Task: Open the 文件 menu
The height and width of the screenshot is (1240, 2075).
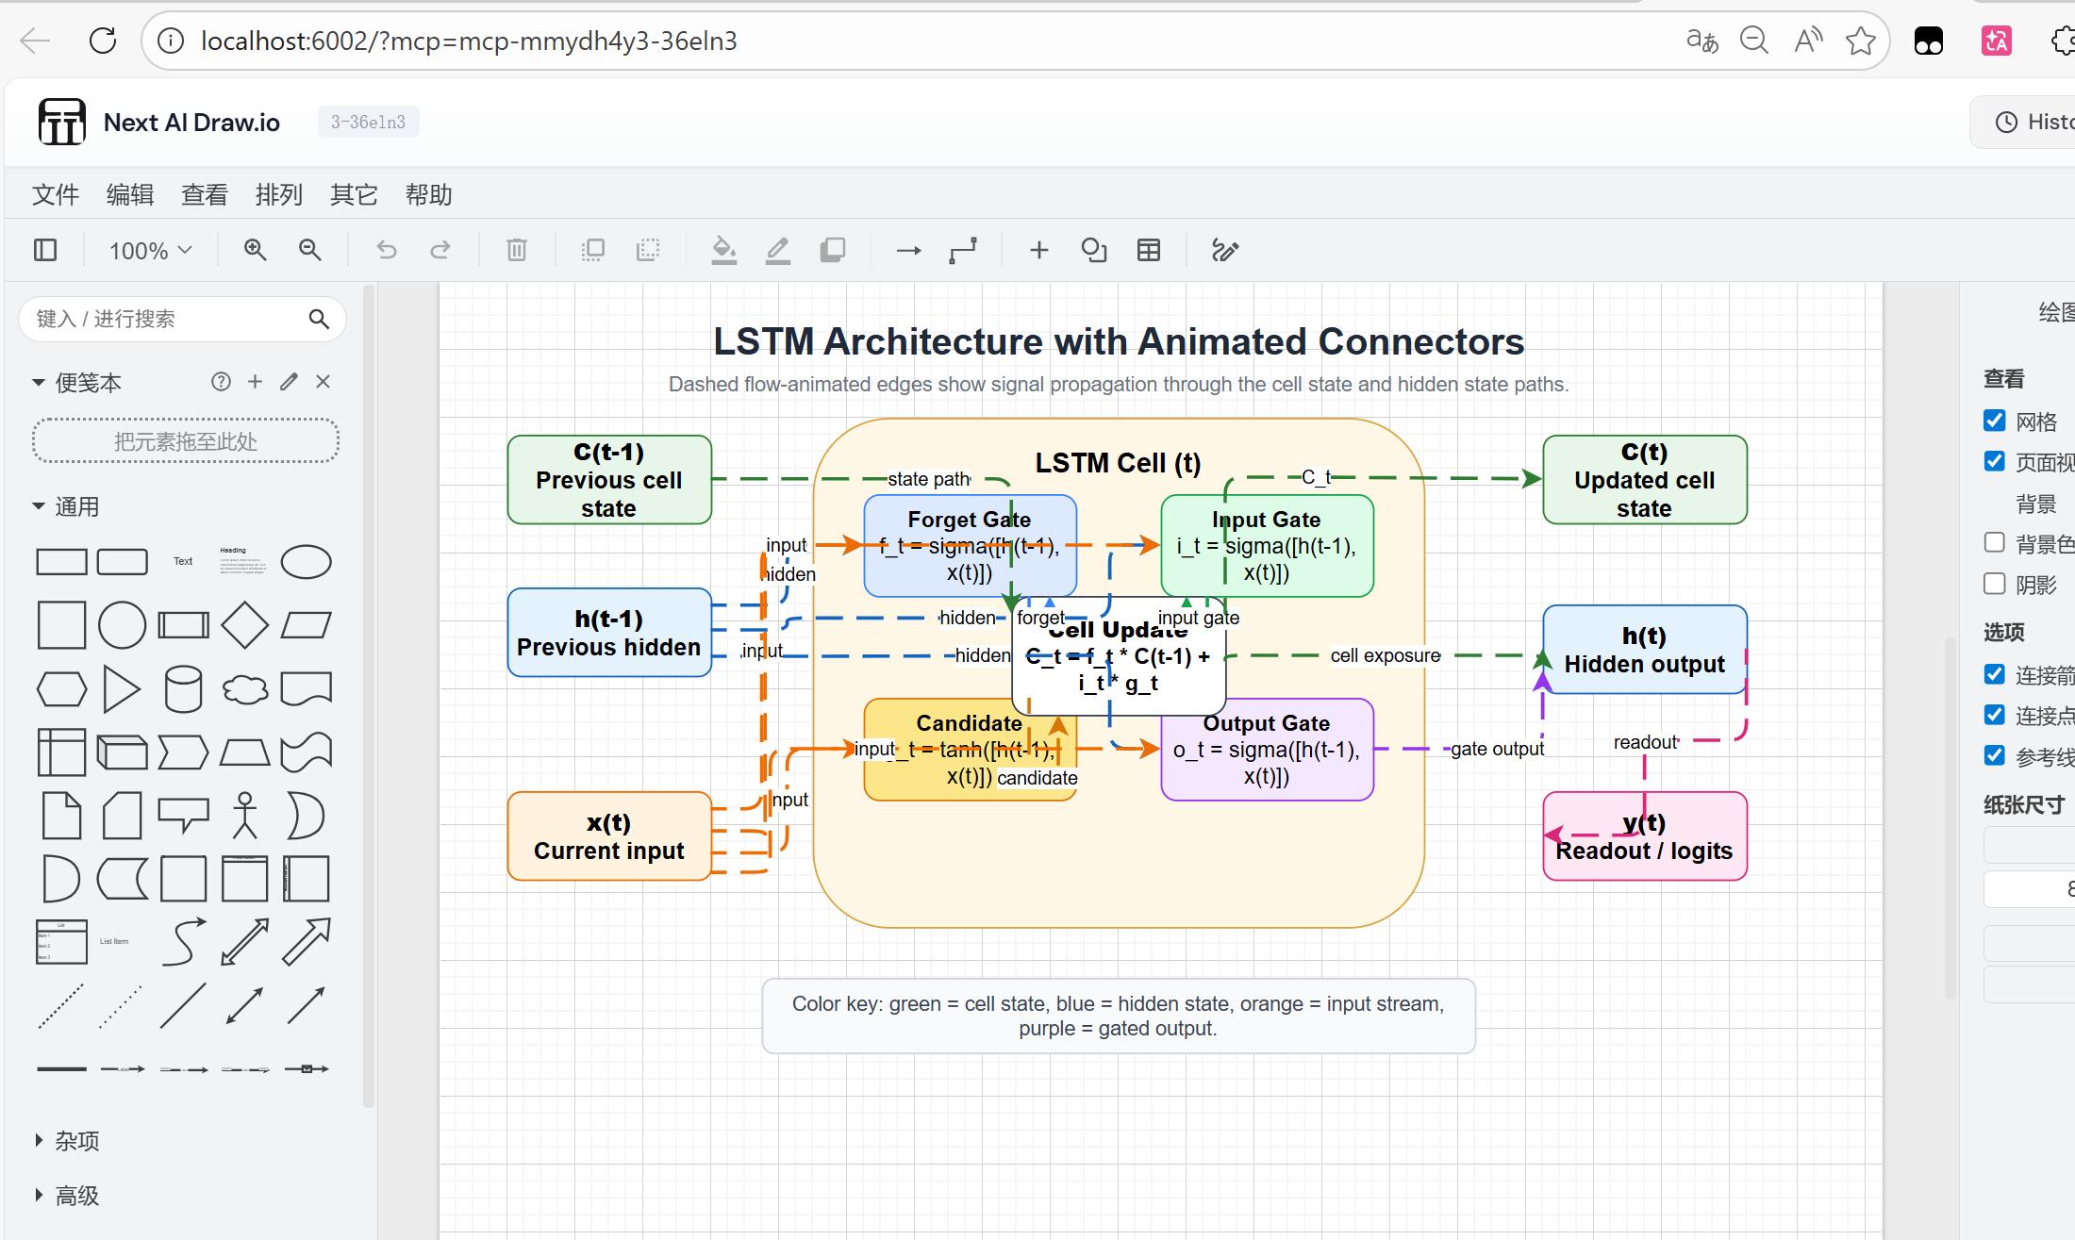Action: (55, 194)
